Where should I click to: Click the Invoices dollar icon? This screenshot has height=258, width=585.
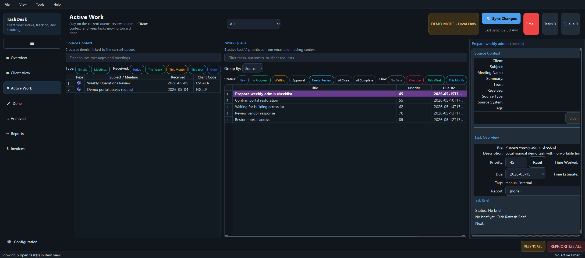(x=8, y=149)
